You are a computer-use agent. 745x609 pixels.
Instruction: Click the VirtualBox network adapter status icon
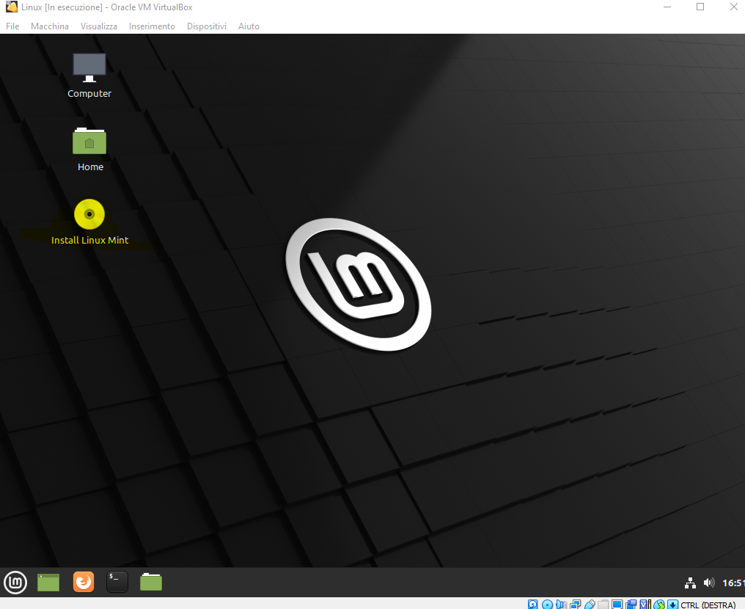tap(575, 605)
